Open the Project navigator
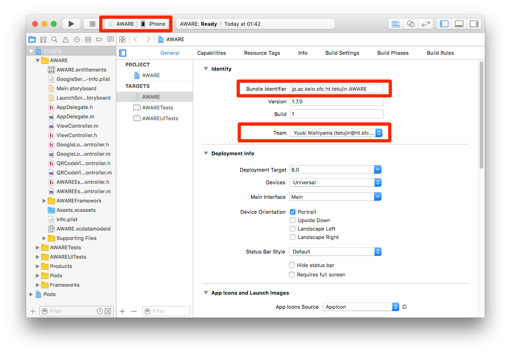Viewport: 511px width, 355px height. click(32, 39)
